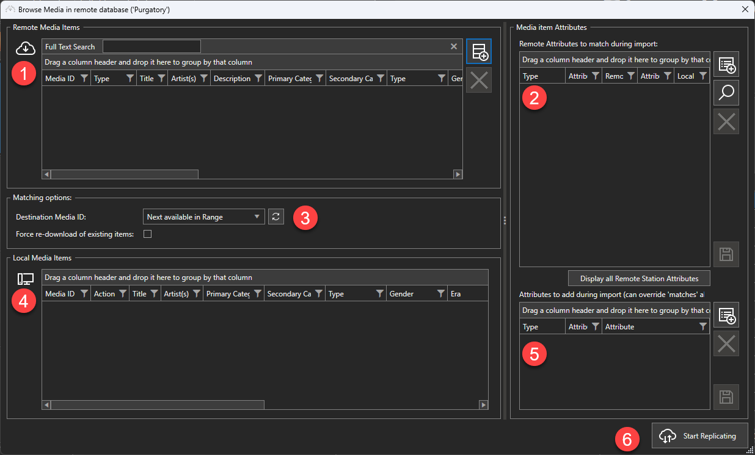Save the attributes to add during import
The image size is (755, 455).
tap(726, 397)
